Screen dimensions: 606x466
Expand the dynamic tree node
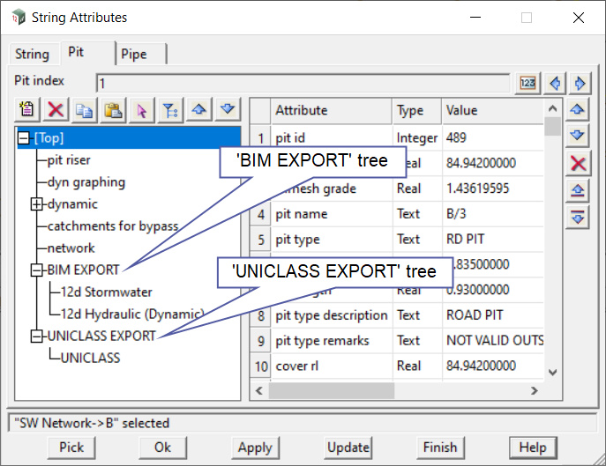tap(36, 204)
